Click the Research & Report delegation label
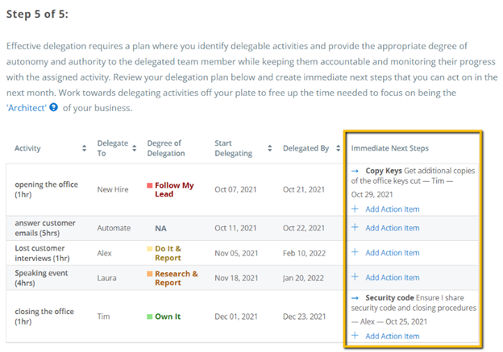Screen dimensions: 503x352 (177, 278)
